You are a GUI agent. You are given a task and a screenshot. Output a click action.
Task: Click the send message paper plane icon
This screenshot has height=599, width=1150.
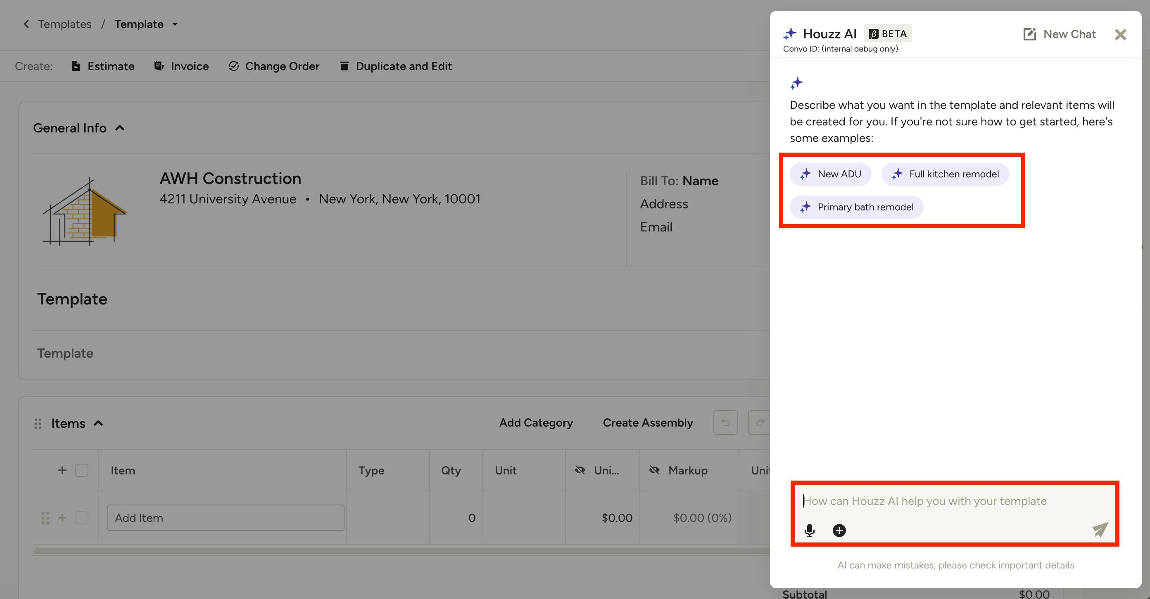[1100, 529]
